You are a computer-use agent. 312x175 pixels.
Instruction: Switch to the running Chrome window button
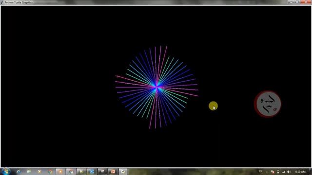pyautogui.click(x=71, y=172)
